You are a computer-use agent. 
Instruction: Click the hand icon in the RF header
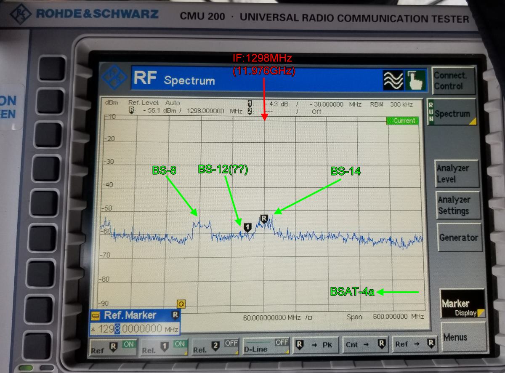(415, 80)
